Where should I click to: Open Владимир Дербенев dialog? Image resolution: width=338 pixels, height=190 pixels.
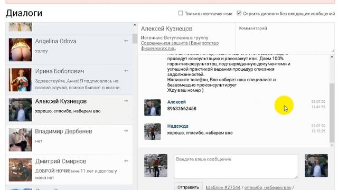pyautogui.click(x=69, y=140)
